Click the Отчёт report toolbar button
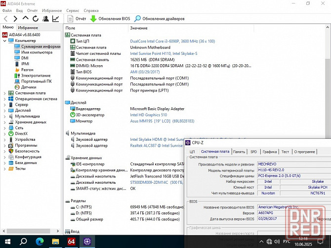The image size is (331, 248). tap(77, 19)
